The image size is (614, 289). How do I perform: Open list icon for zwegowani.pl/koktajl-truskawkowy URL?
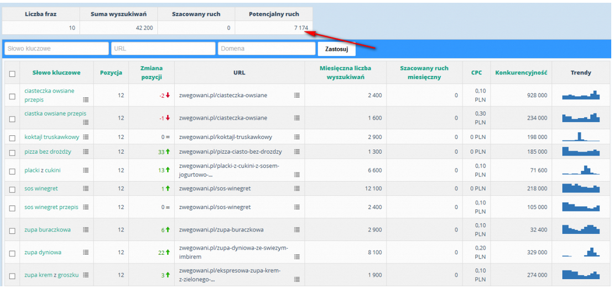click(x=297, y=137)
